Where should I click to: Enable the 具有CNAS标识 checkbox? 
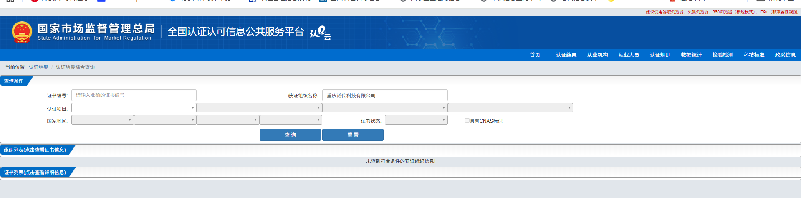[x=467, y=121]
